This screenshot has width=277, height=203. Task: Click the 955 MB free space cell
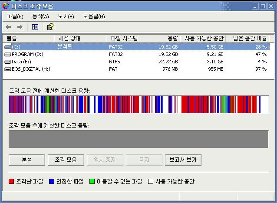216,69
